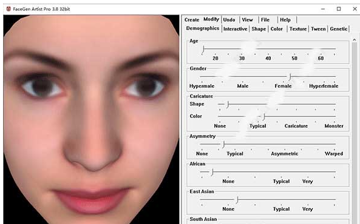Click the Gender slider handle
This screenshot has height=224, width=360.
tap(290, 77)
